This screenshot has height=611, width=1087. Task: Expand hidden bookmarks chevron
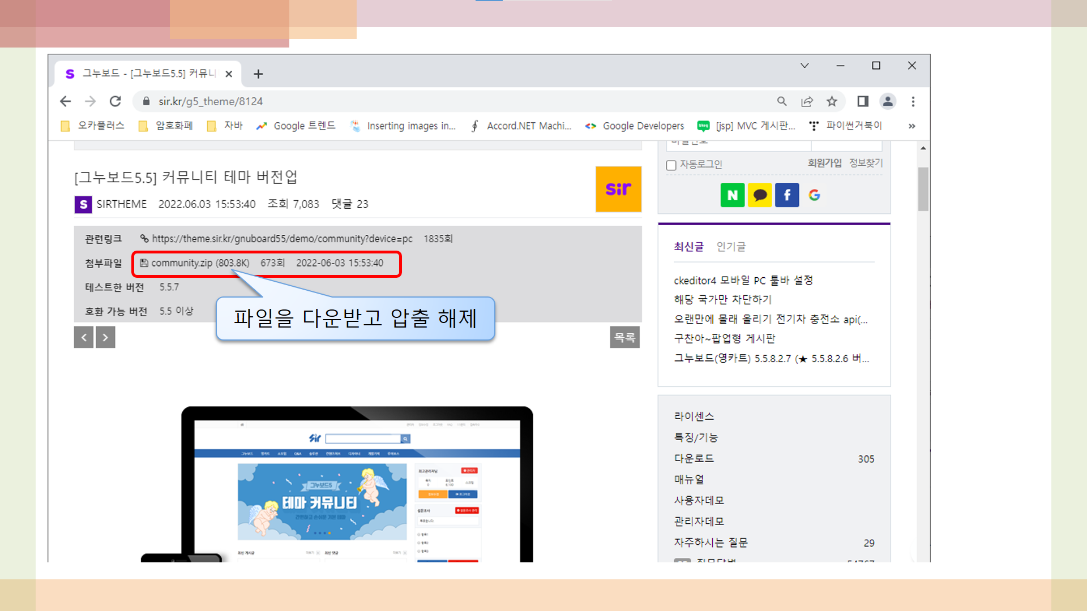(911, 126)
